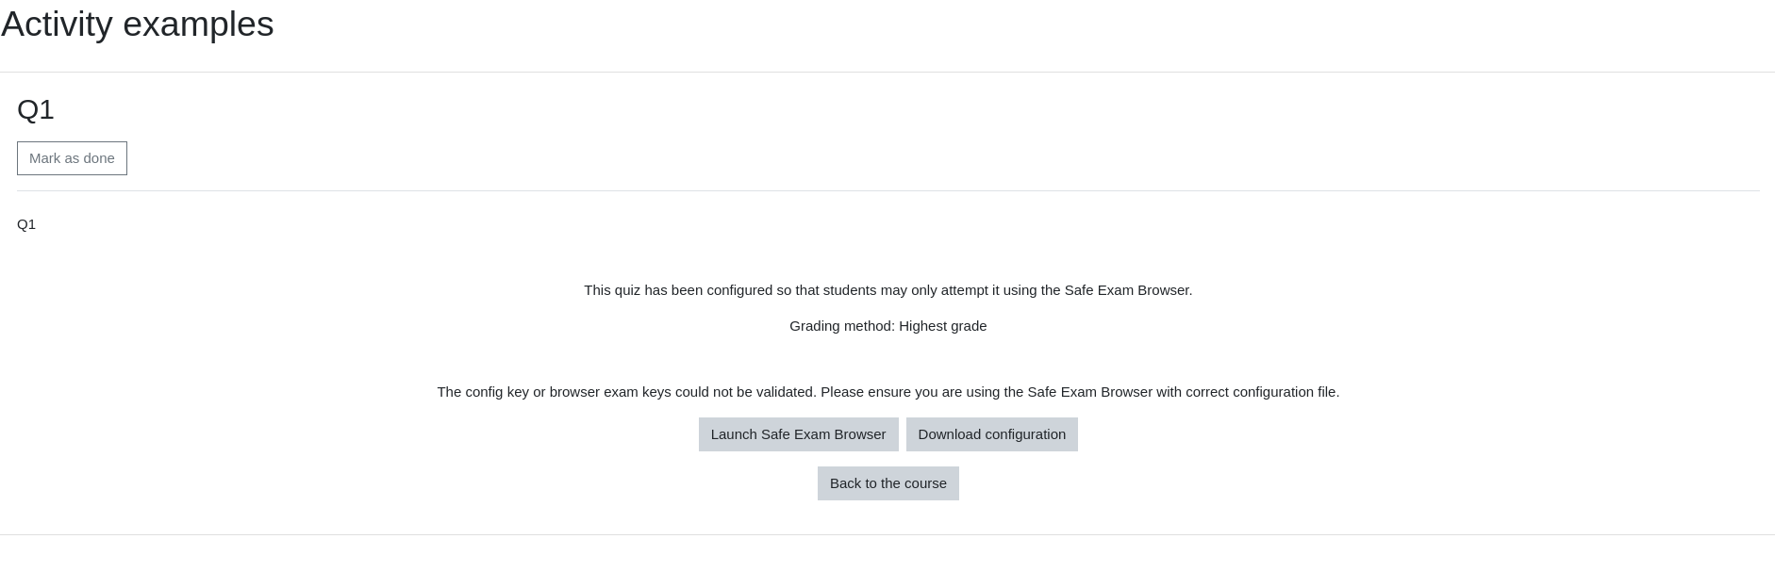Click the divider line under Activity examples

pos(887,72)
